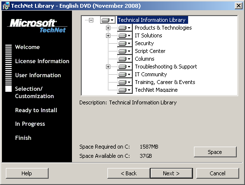
Task: Go back with the < Back button
Action: tap(129, 173)
